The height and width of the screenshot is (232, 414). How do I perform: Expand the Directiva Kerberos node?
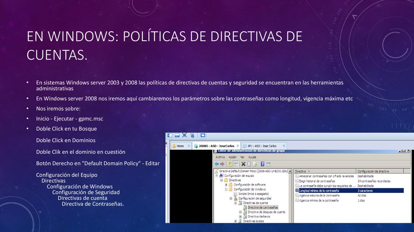coord(240,216)
